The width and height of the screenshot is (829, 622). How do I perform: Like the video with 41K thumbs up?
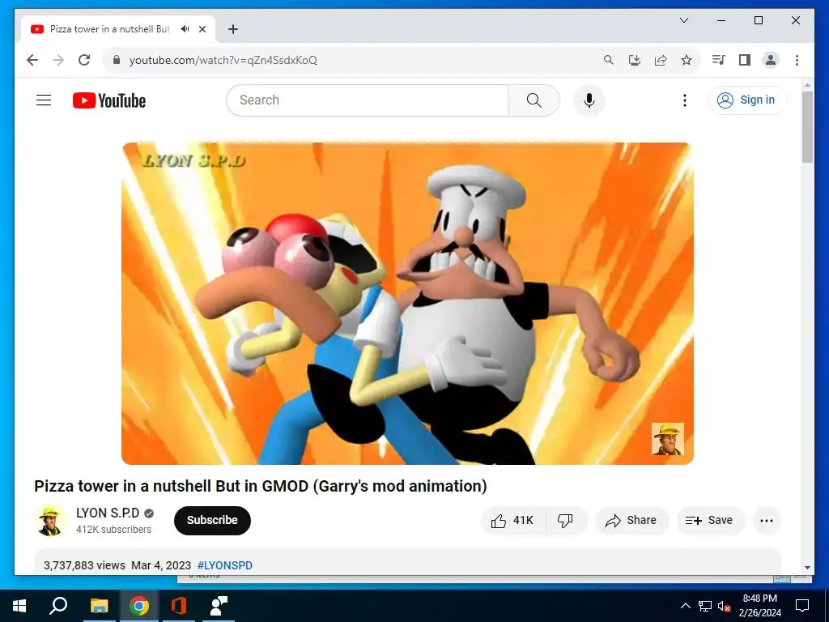[x=512, y=521]
